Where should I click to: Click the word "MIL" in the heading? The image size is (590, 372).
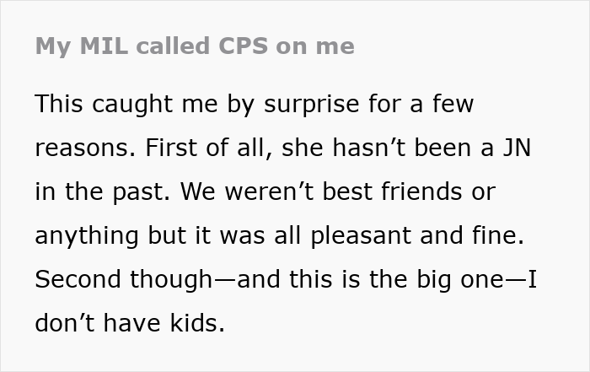pyautogui.click(x=104, y=46)
